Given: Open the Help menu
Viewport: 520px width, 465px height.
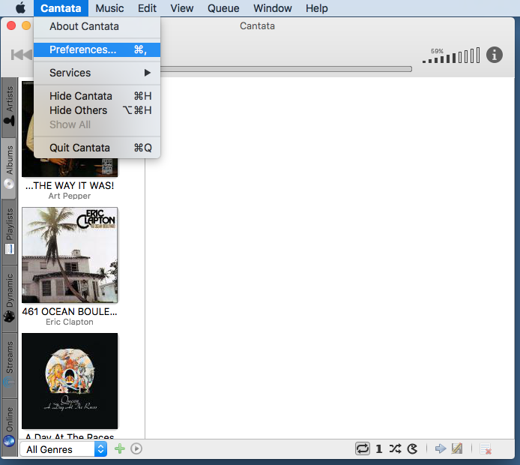Looking at the screenshot, I should 316,8.
